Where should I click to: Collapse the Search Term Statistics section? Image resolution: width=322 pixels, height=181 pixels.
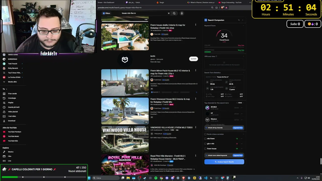tap(243, 73)
